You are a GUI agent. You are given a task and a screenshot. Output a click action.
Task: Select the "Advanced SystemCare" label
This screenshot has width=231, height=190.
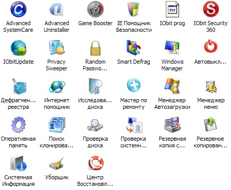[18, 27]
